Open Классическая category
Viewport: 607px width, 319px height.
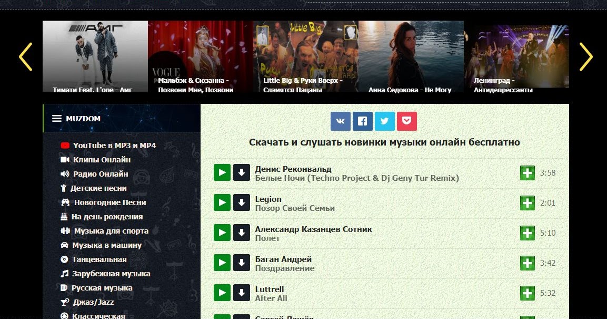pyautogui.click(x=93, y=316)
